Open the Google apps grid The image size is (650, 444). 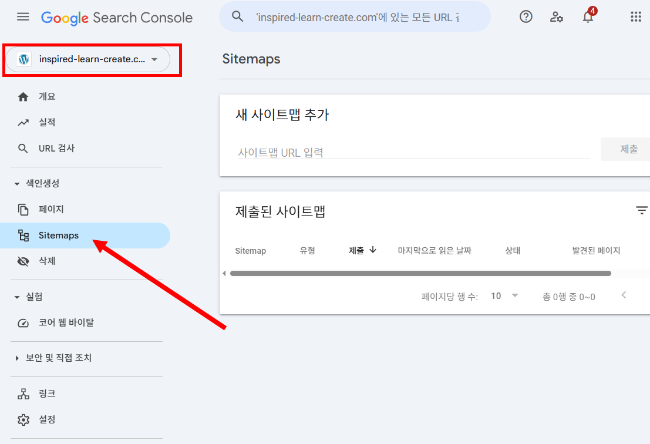tap(636, 16)
